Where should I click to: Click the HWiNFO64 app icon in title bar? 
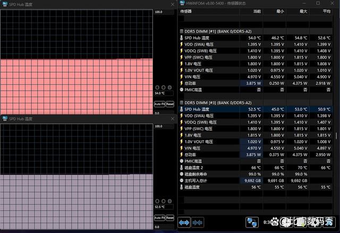coord(181,3)
